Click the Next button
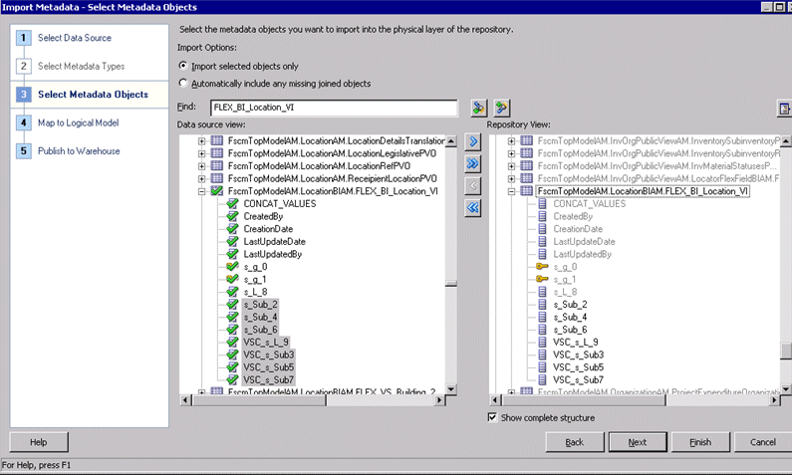Screen dimensions: 792x475 tap(638, 442)
